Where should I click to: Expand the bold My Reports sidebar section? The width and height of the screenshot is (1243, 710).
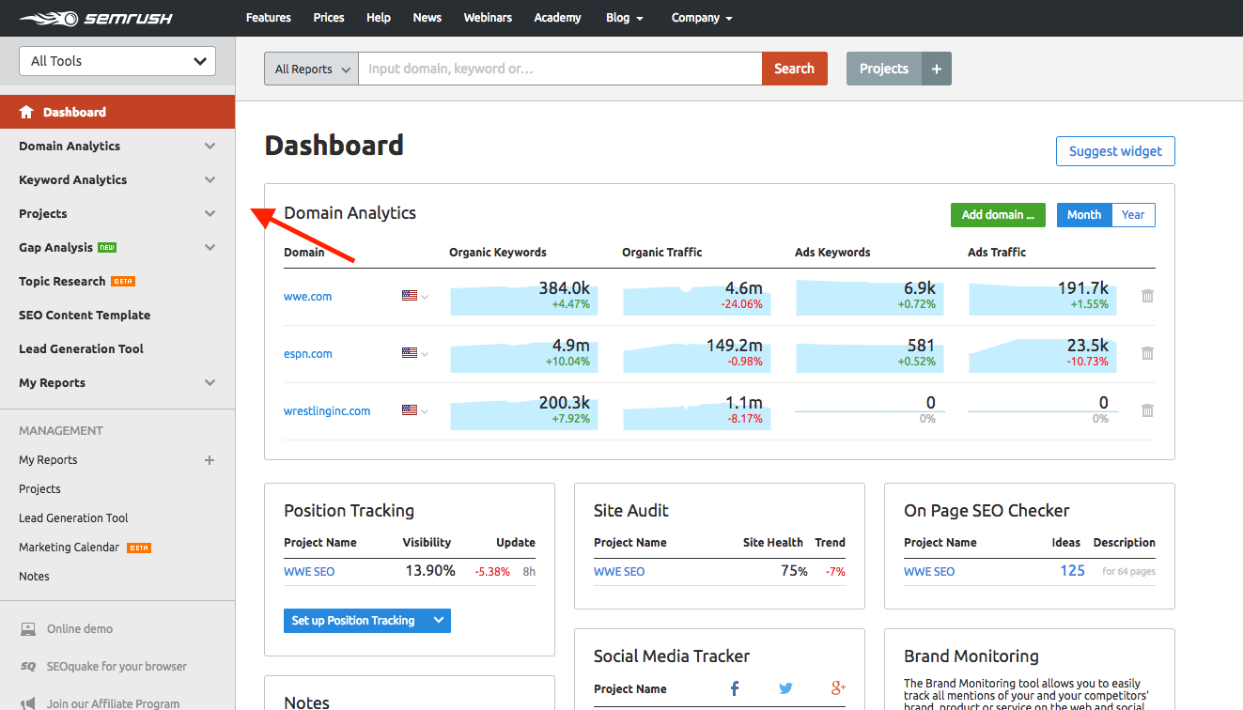coord(210,383)
